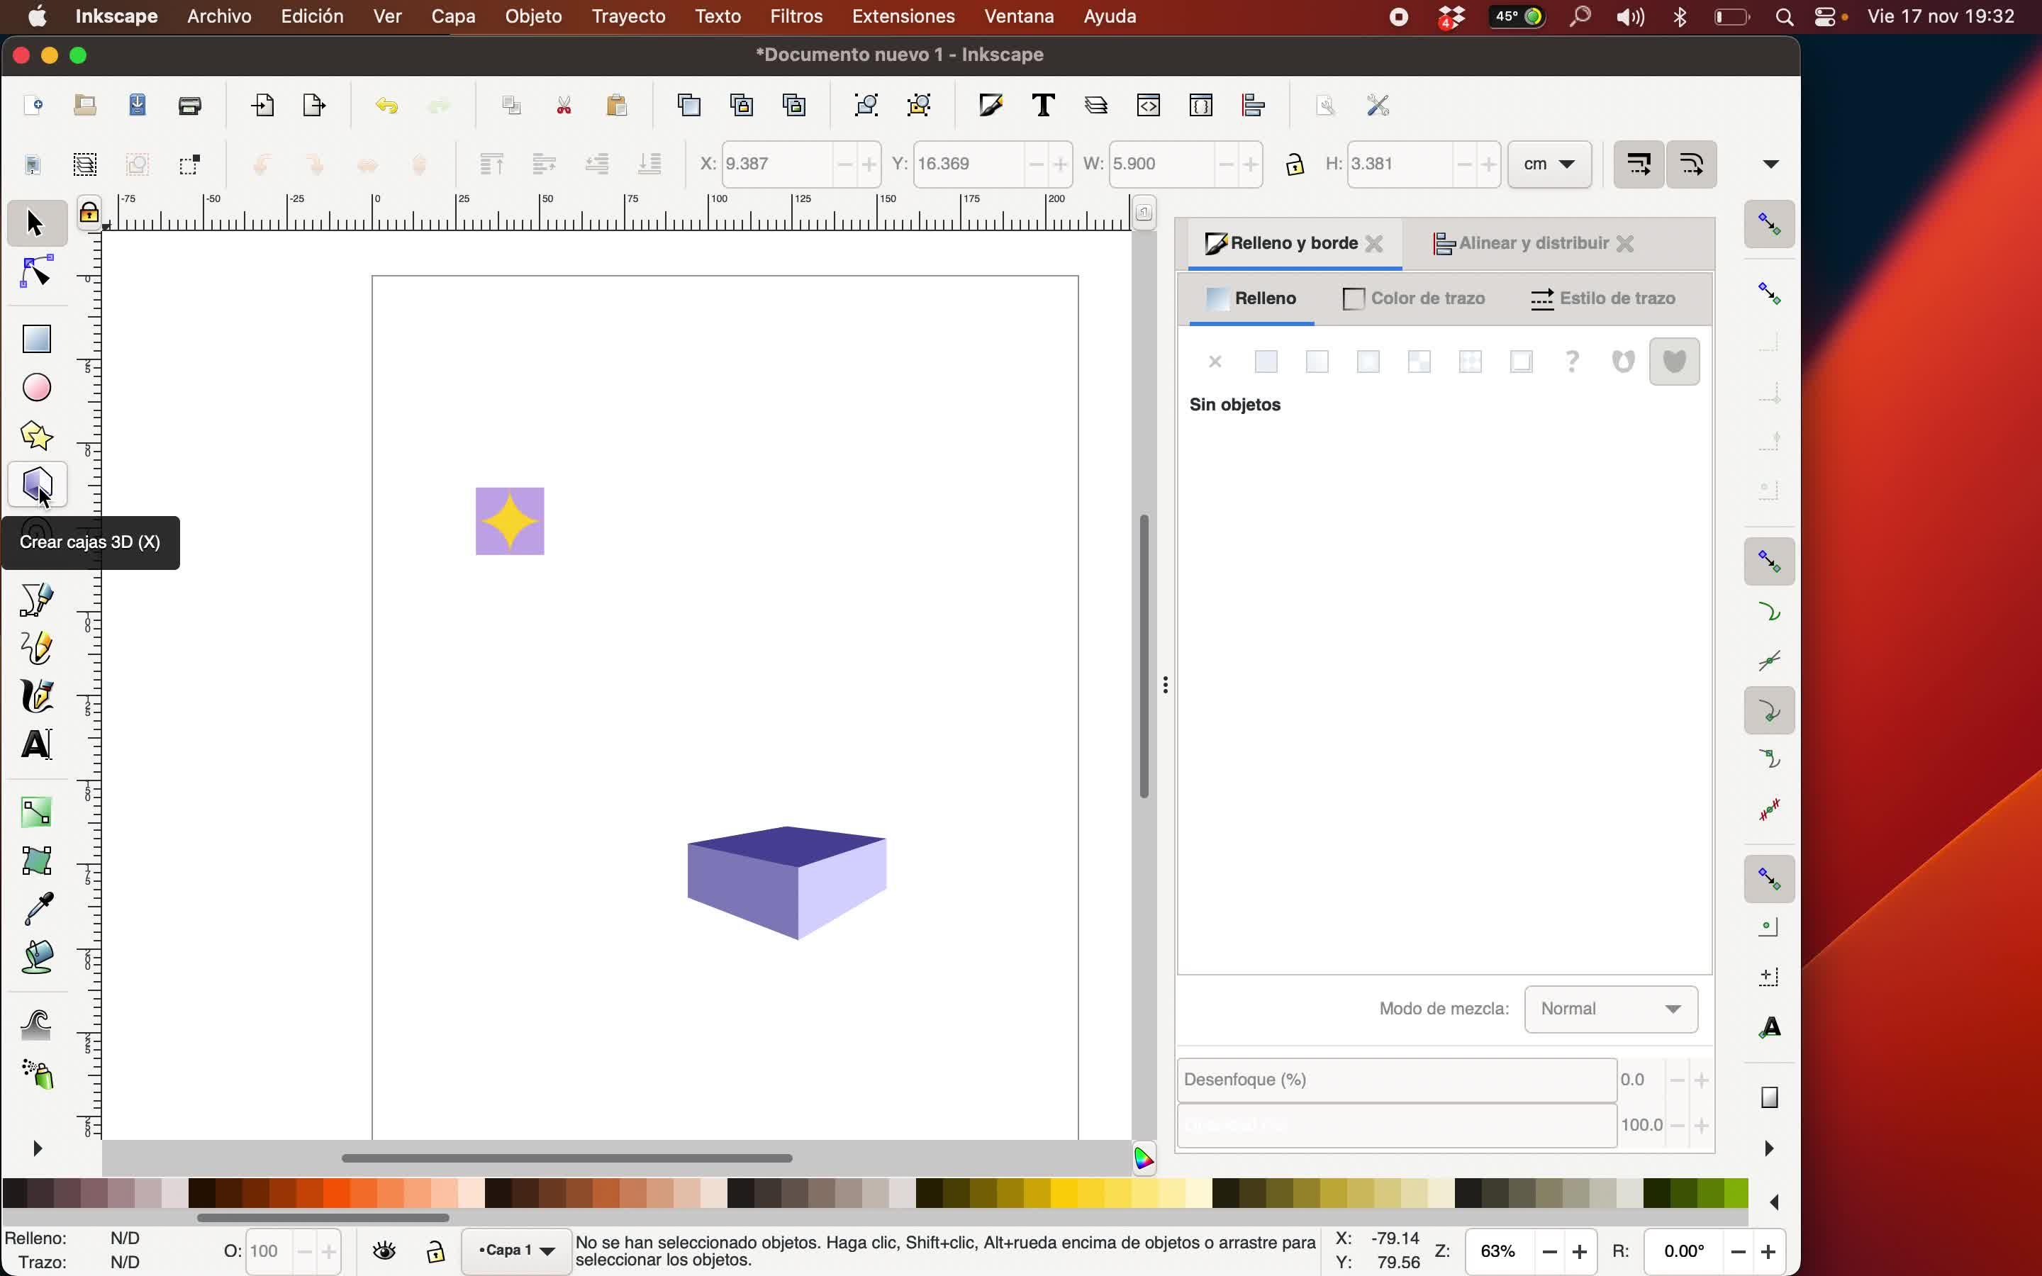Switch to Color de trazo tab

(1413, 298)
